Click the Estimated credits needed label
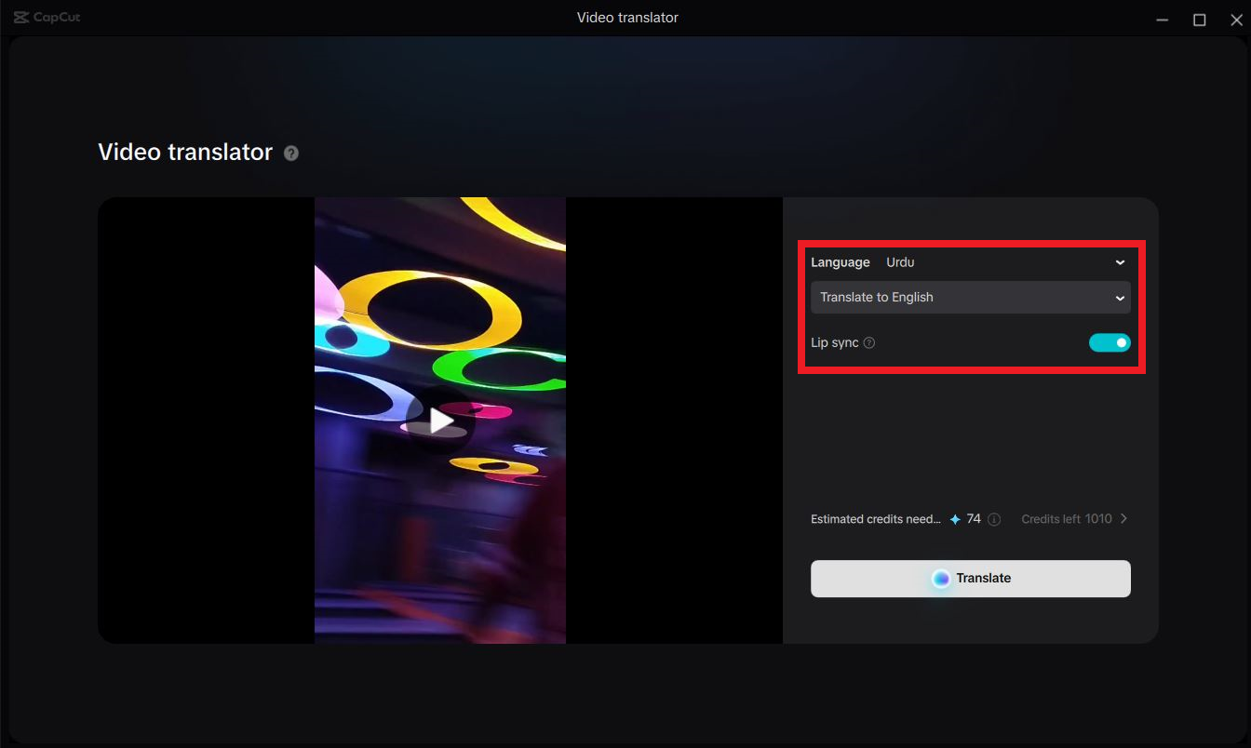Screen dimensions: 1251x748 click(x=875, y=519)
